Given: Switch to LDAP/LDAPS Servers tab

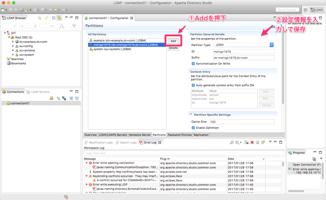Looking at the screenshot, I should 113,135.
